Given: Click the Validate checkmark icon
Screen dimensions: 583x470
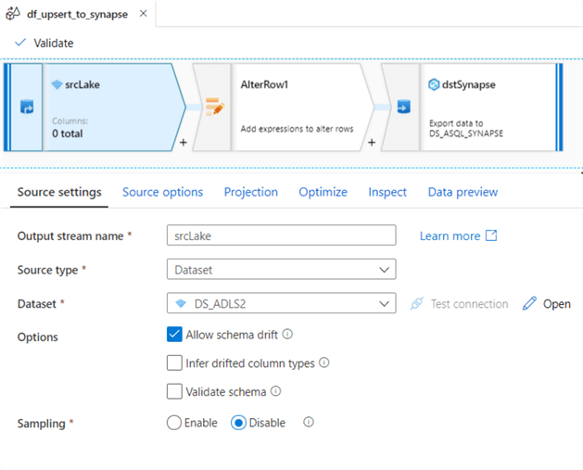Looking at the screenshot, I should (x=20, y=43).
